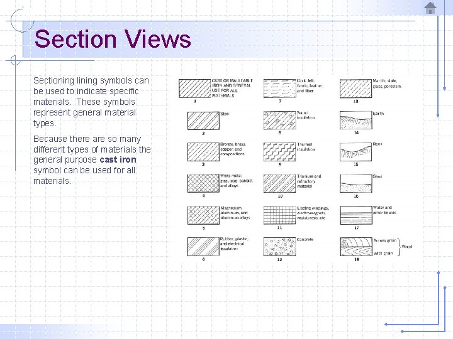453x339 pixels.
Task: Click the 'Thermal insulation' label
Action: [306, 147]
